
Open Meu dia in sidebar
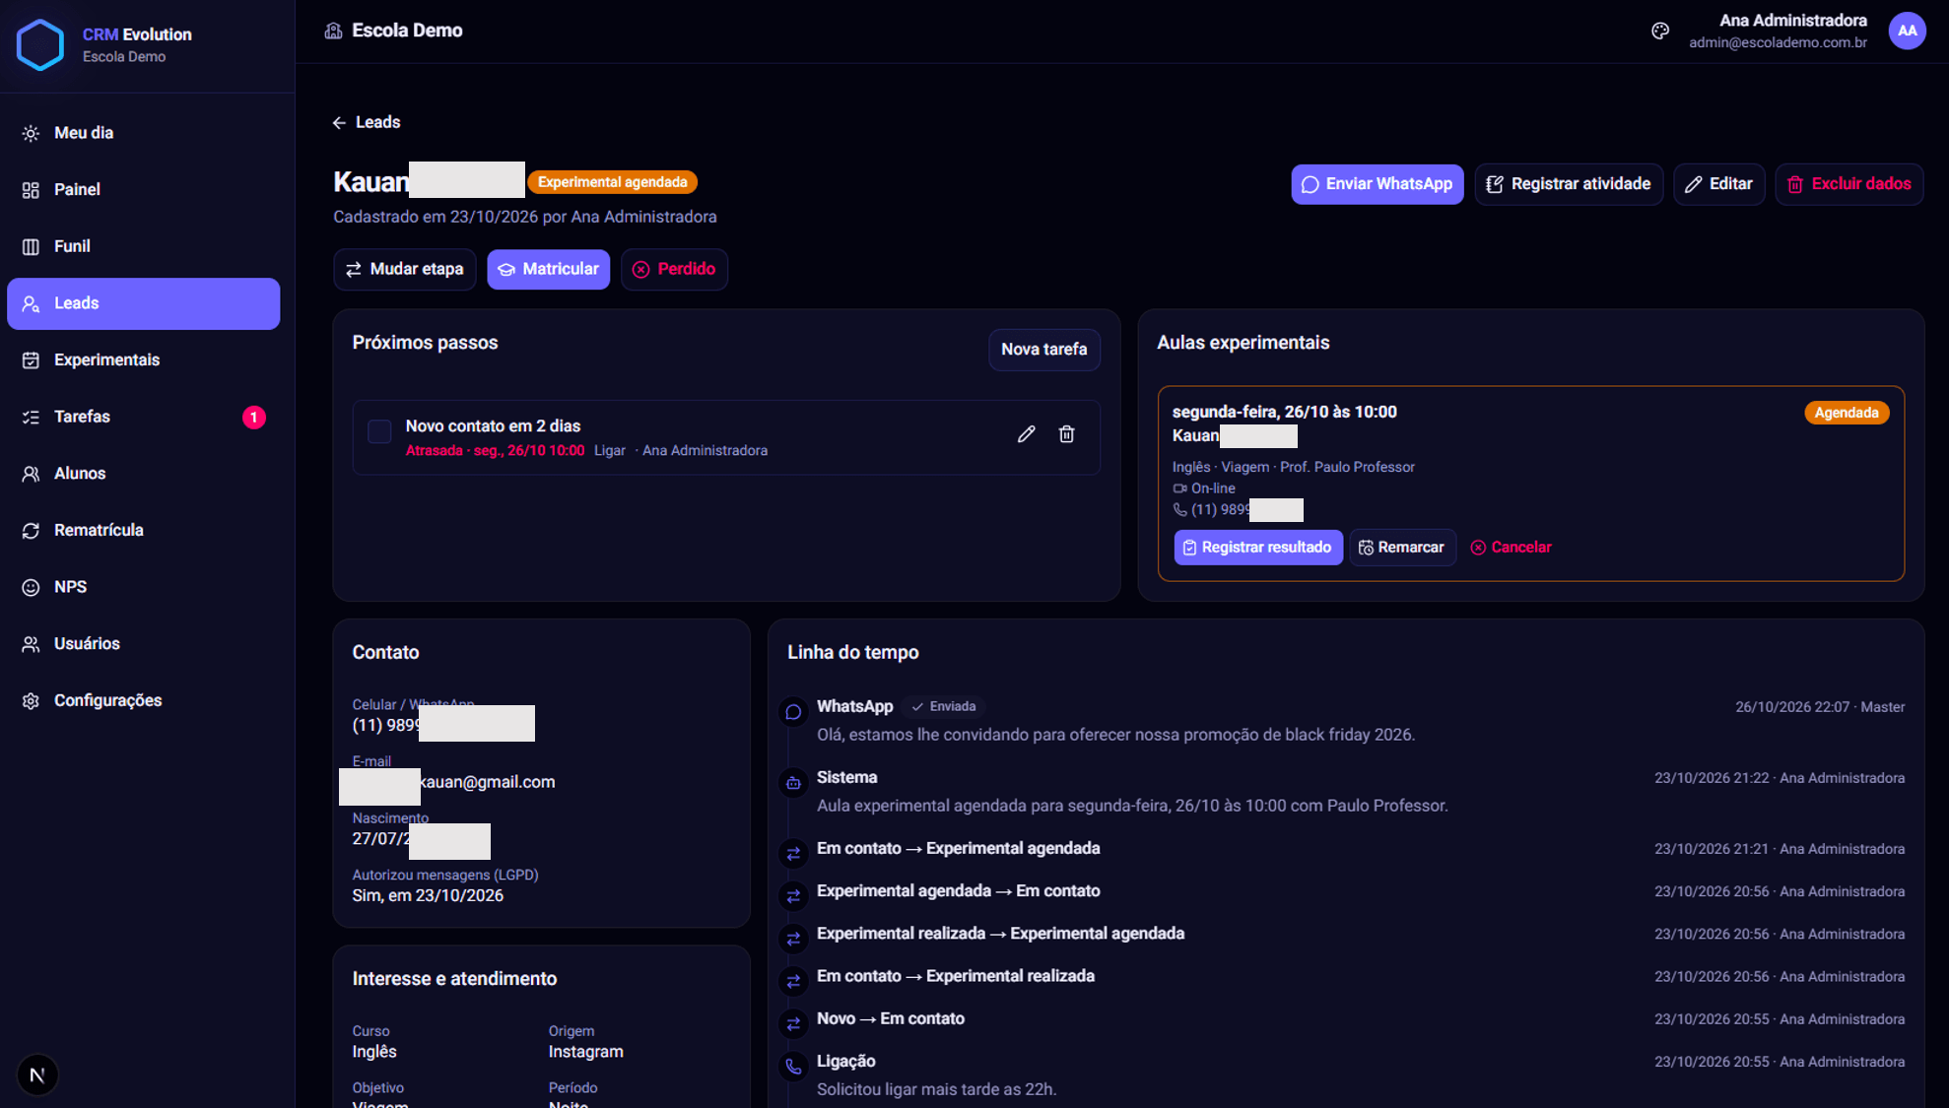pyautogui.click(x=144, y=133)
